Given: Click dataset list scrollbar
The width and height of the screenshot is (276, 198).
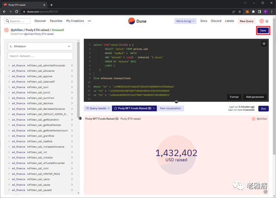Looking at the screenshot, I should pos(78,80).
